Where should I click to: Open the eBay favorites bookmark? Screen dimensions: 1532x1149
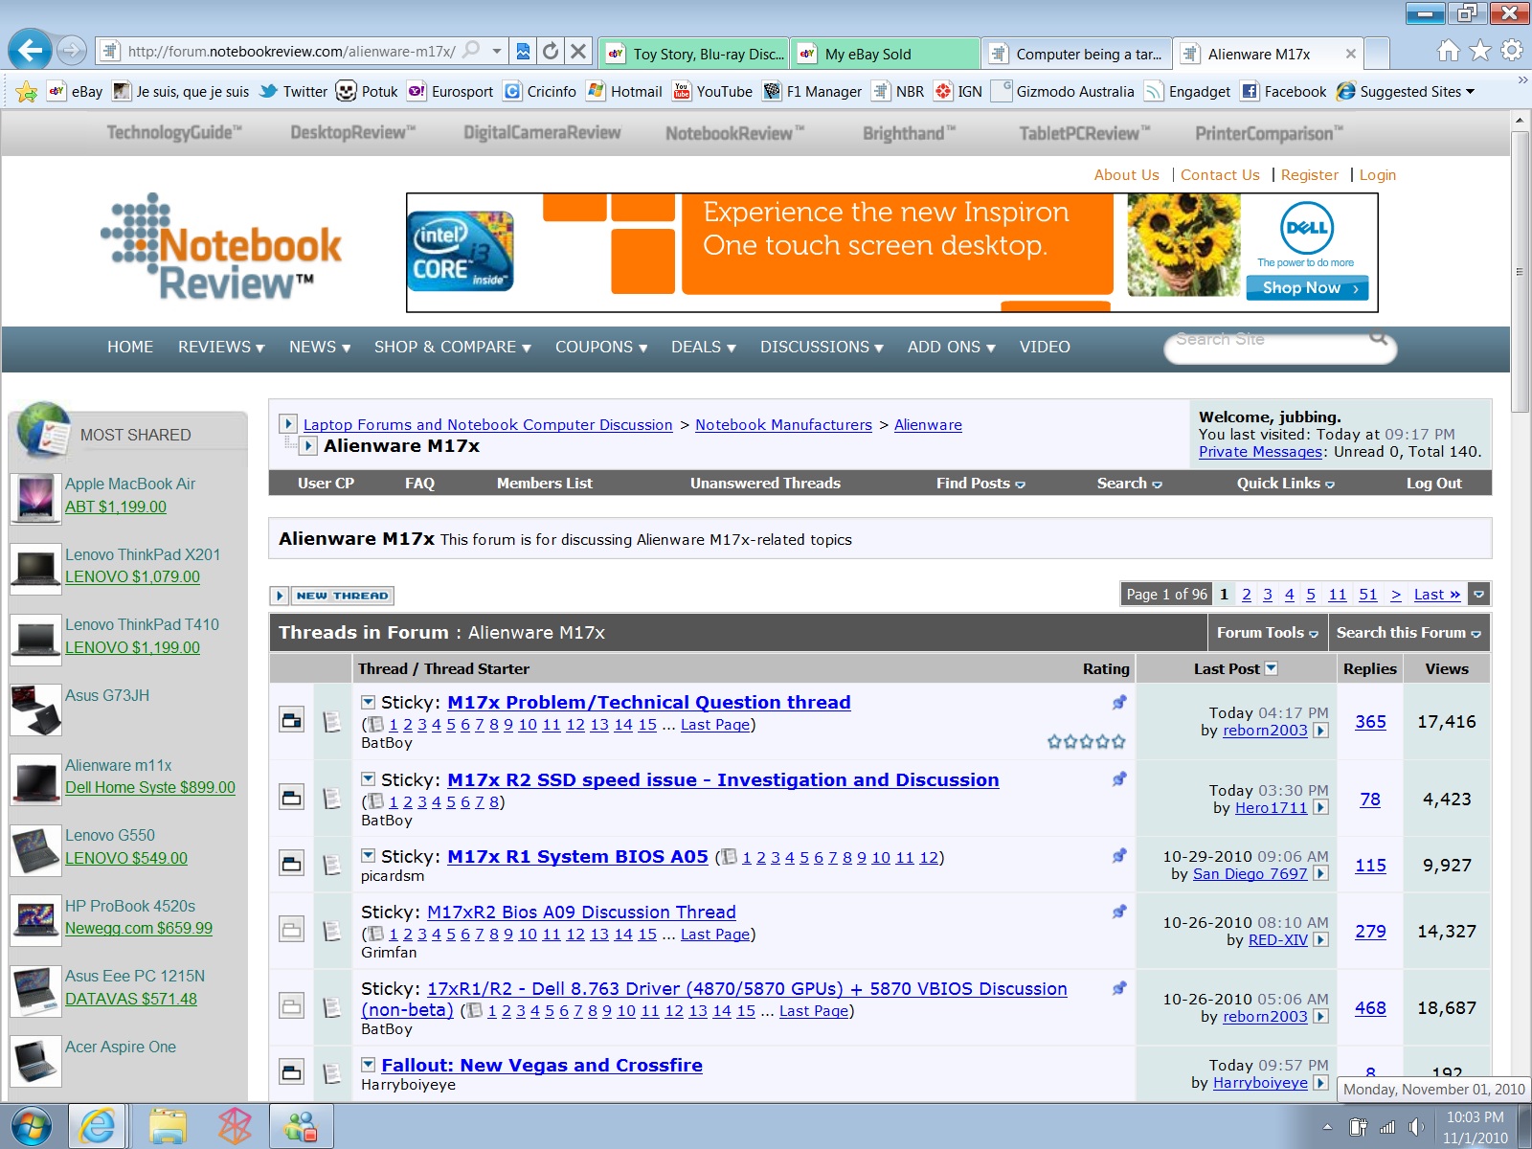[76, 92]
